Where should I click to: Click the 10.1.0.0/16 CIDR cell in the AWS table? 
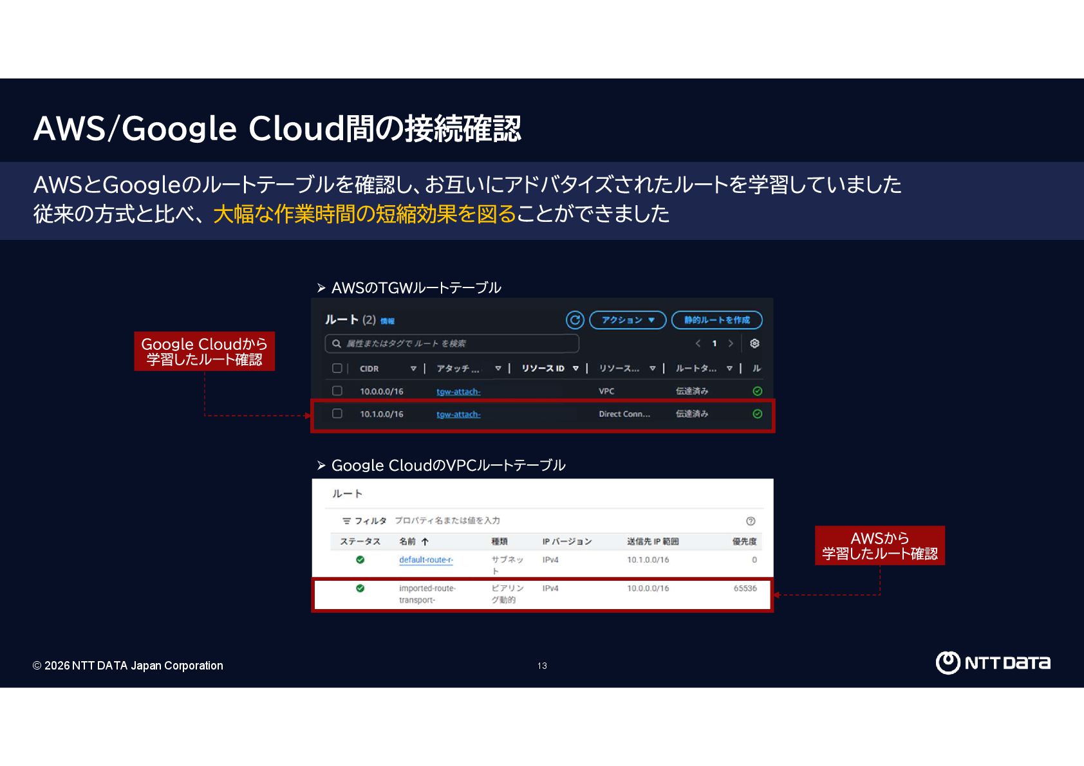pos(382,414)
